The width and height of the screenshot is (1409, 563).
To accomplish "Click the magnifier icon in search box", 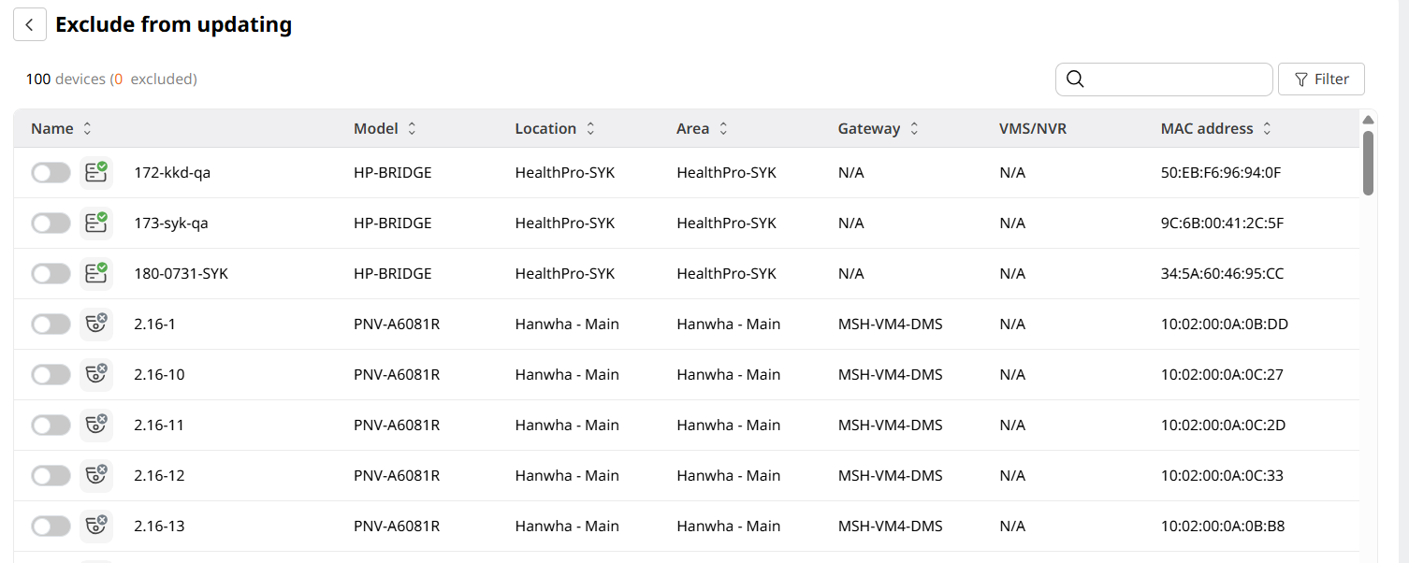I will pyautogui.click(x=1075, y=79).
